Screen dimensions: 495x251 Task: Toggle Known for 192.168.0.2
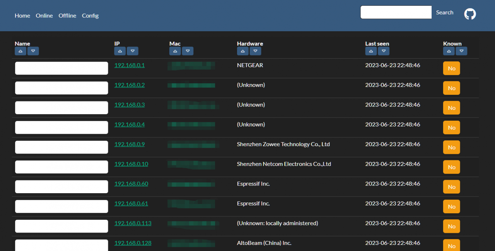(452, 88)
